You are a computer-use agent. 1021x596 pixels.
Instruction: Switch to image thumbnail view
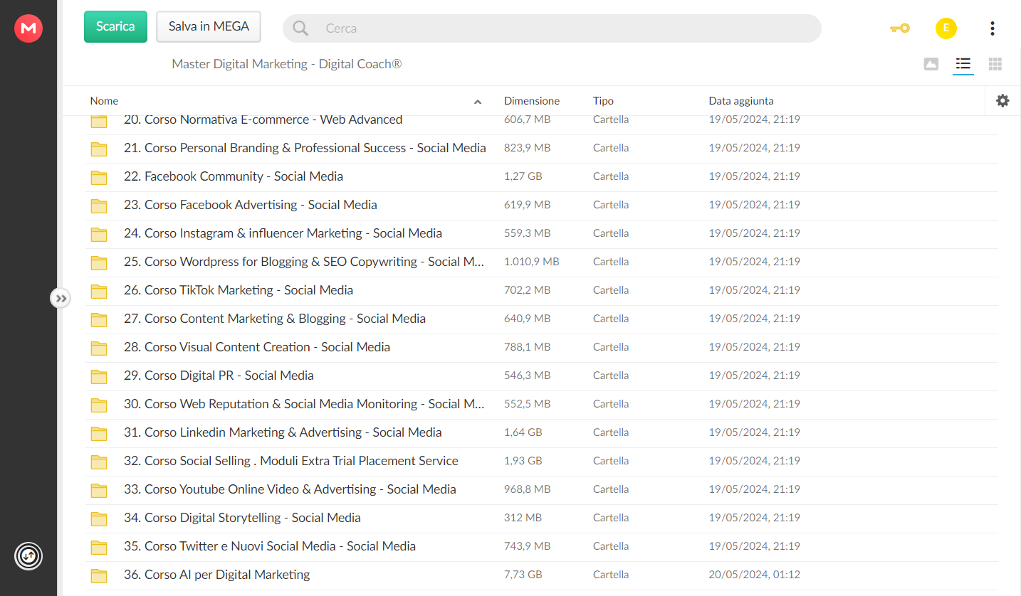coord(931,64)
